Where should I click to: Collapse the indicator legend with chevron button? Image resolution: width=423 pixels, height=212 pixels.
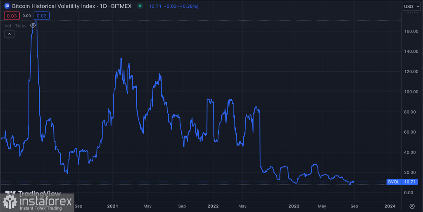pyautogui.click(x=10, y=34)
